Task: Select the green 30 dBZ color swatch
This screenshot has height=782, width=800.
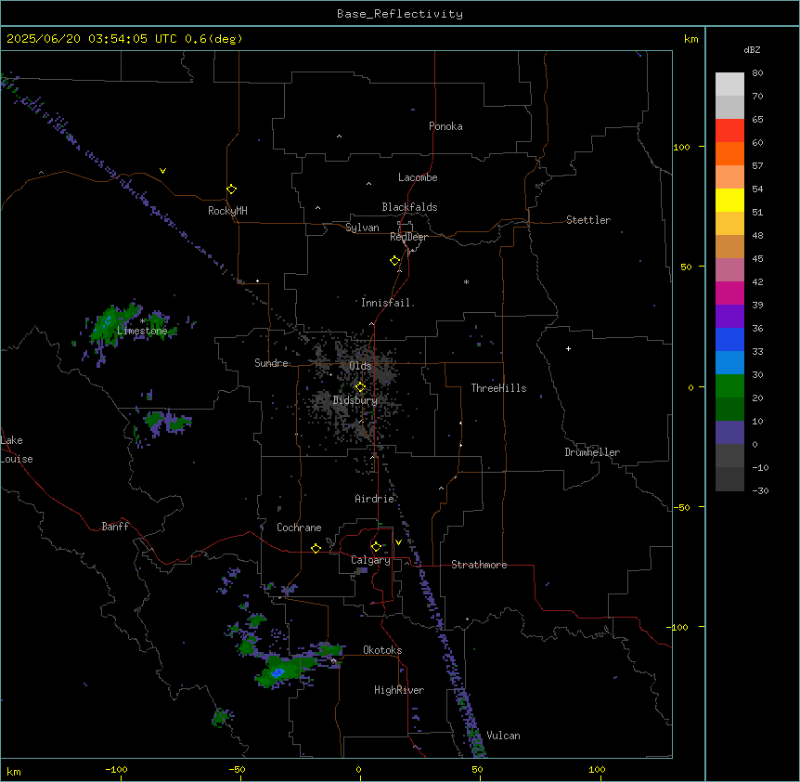Action: [729, 386]
